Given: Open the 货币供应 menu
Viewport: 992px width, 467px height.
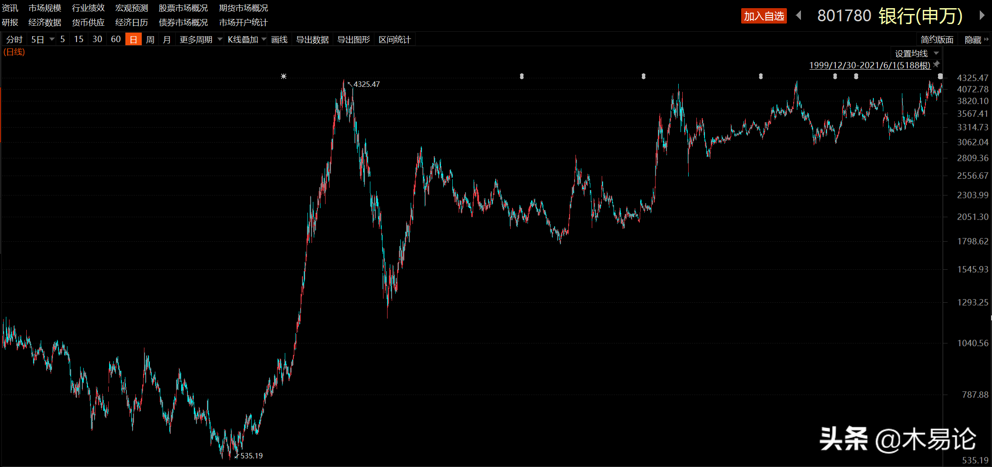Looking at the screenshot, I should [x=88, y=22].
